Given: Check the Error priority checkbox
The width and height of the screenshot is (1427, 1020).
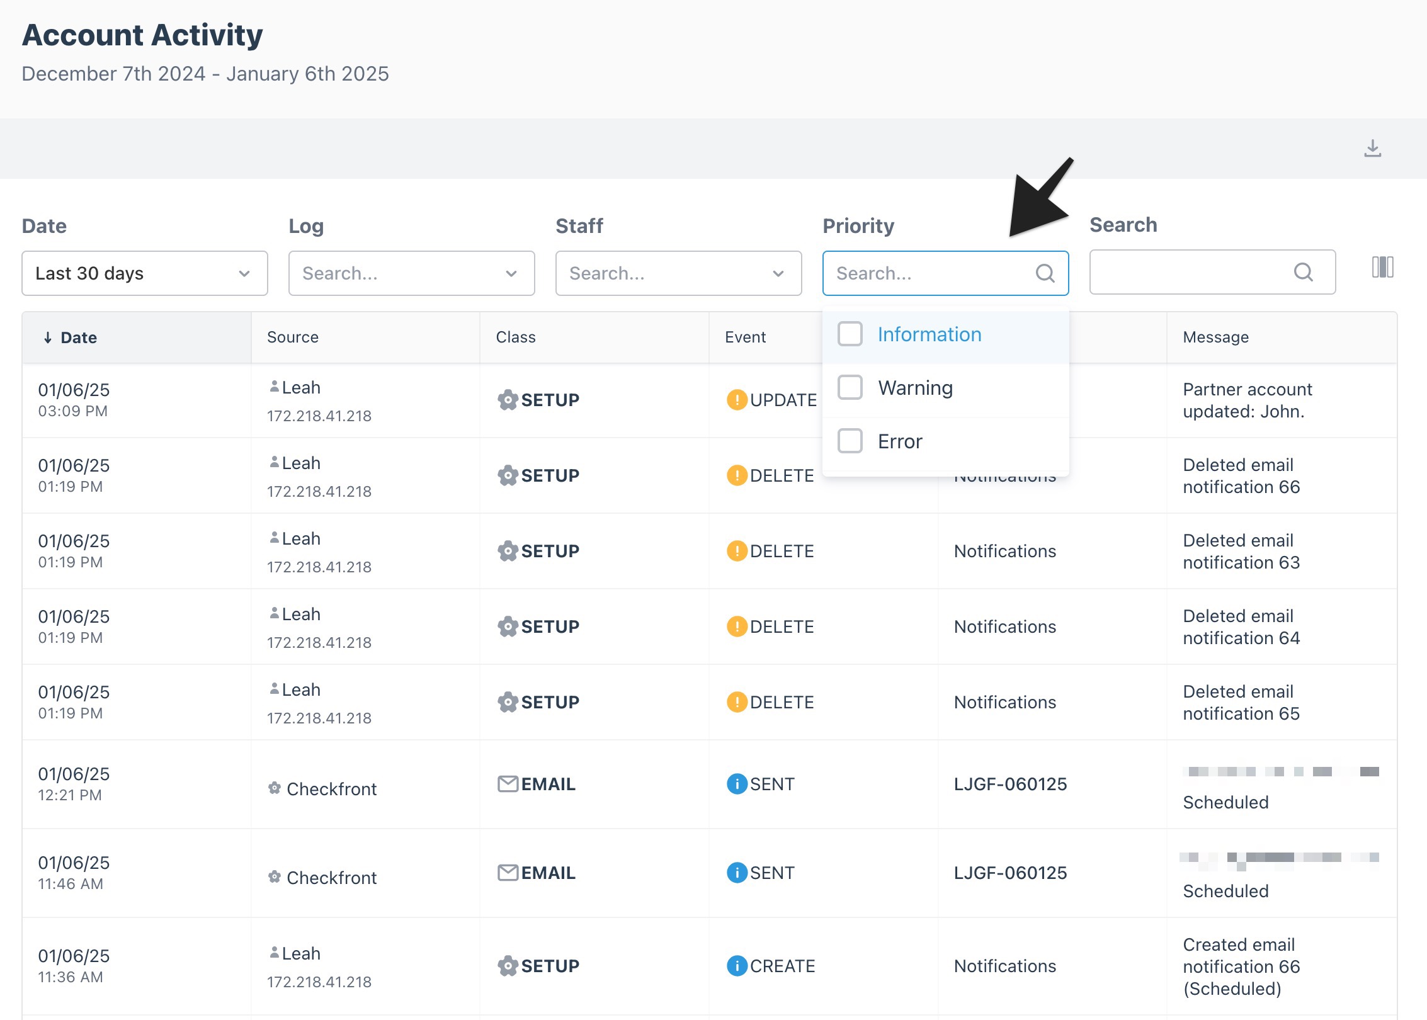Looking at the screenshot, I should coord(850,441).
